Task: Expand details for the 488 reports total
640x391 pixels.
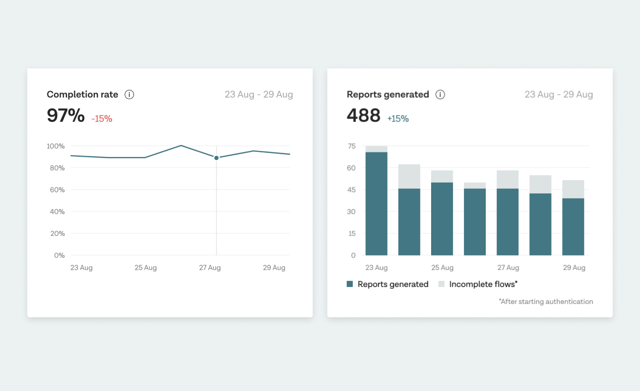Action: pos(364,115)
